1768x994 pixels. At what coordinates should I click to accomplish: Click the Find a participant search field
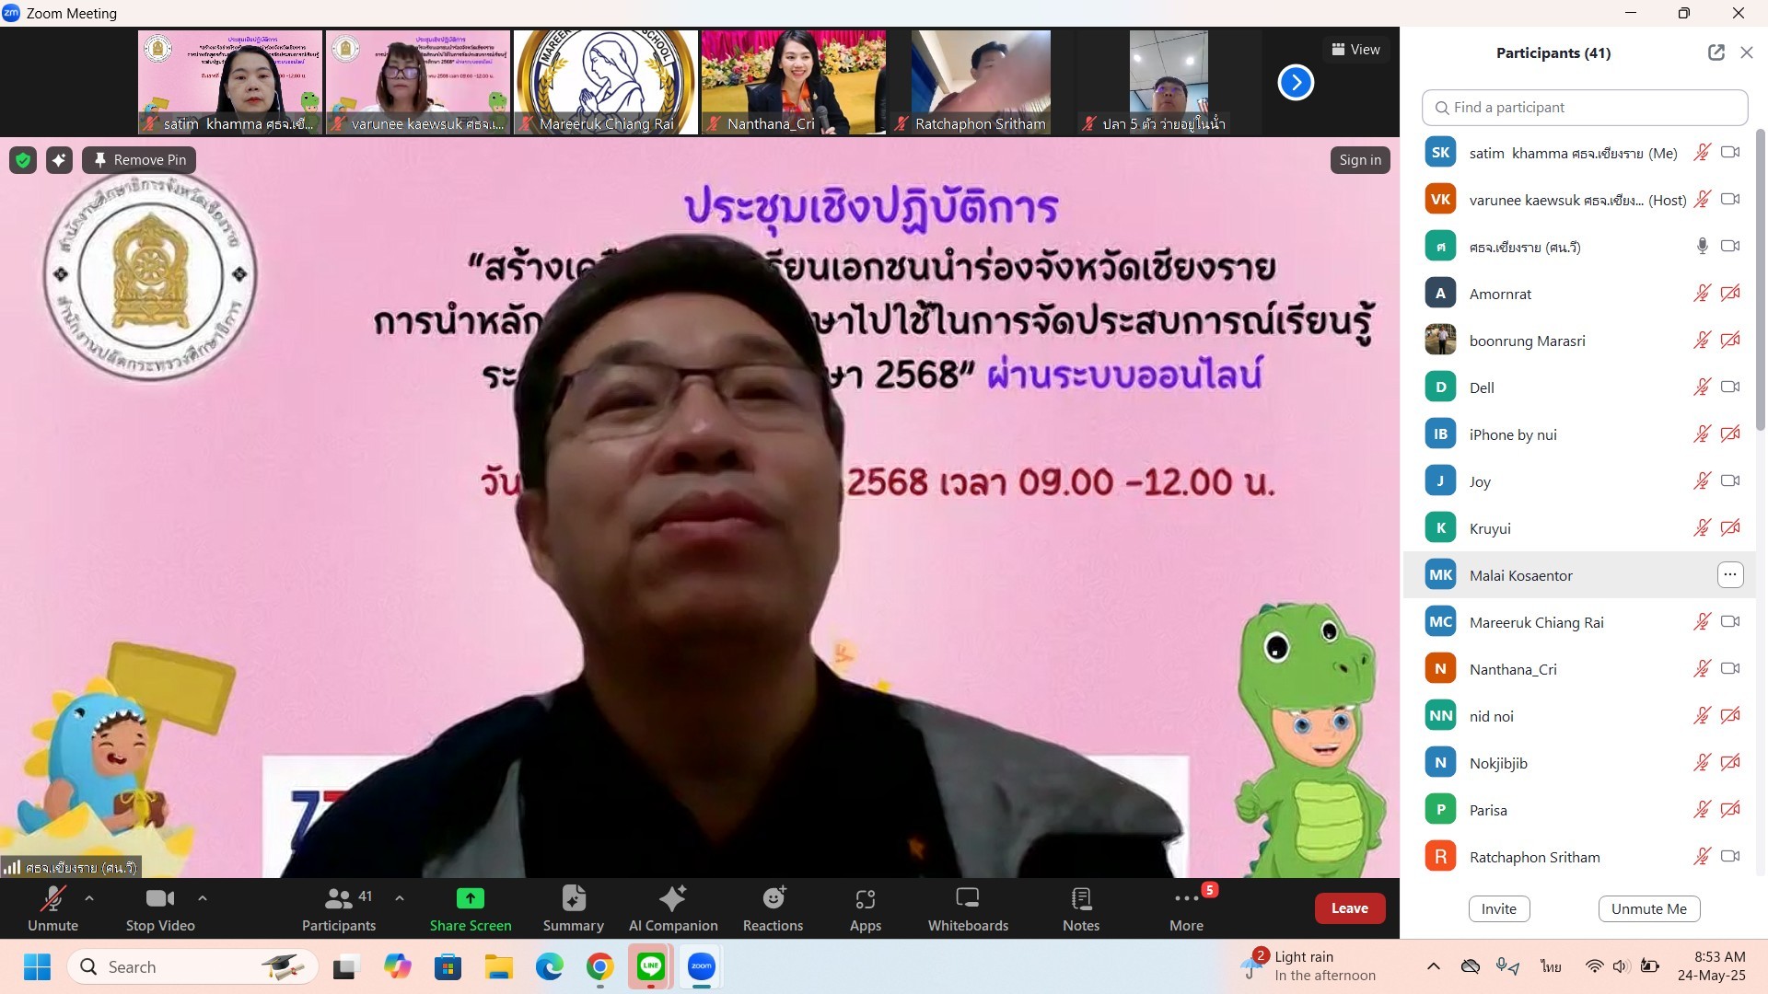pyautogui.click(x=1584, y=108)
